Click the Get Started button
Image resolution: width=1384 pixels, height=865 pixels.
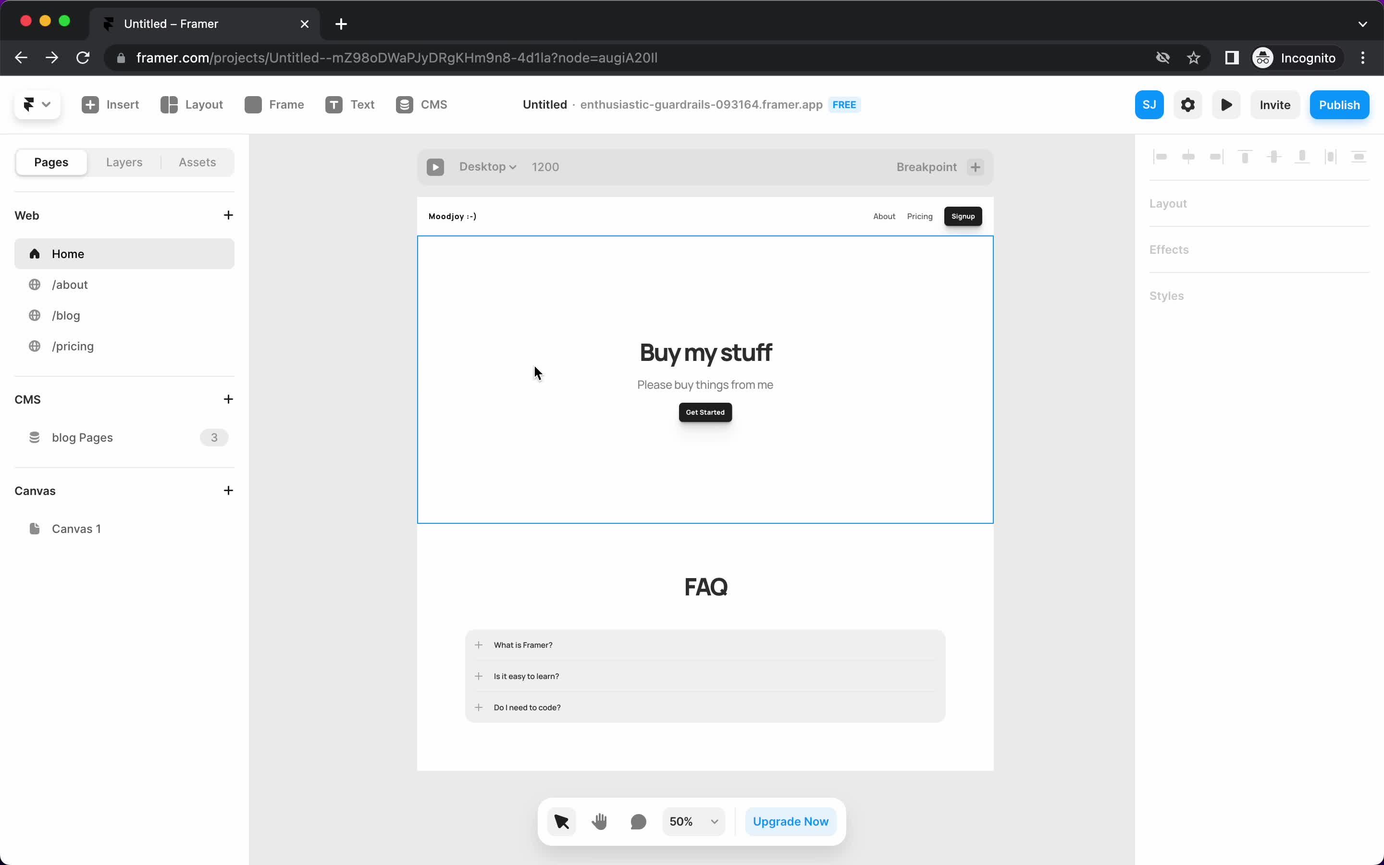coord(705,411)
